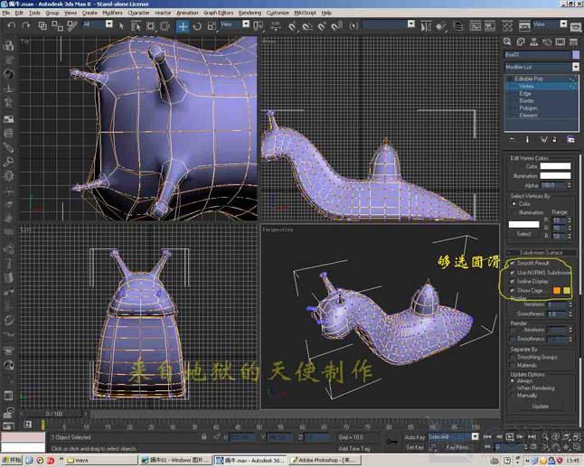Select Edge sub-object level in stack
This screenshot has height=467, width=584.
(525, 93)
